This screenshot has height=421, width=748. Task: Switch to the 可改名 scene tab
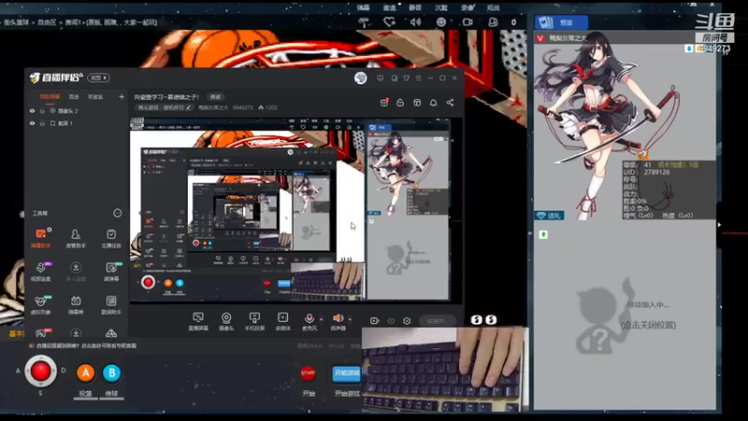pyautogui.click(x=95, y=97)
